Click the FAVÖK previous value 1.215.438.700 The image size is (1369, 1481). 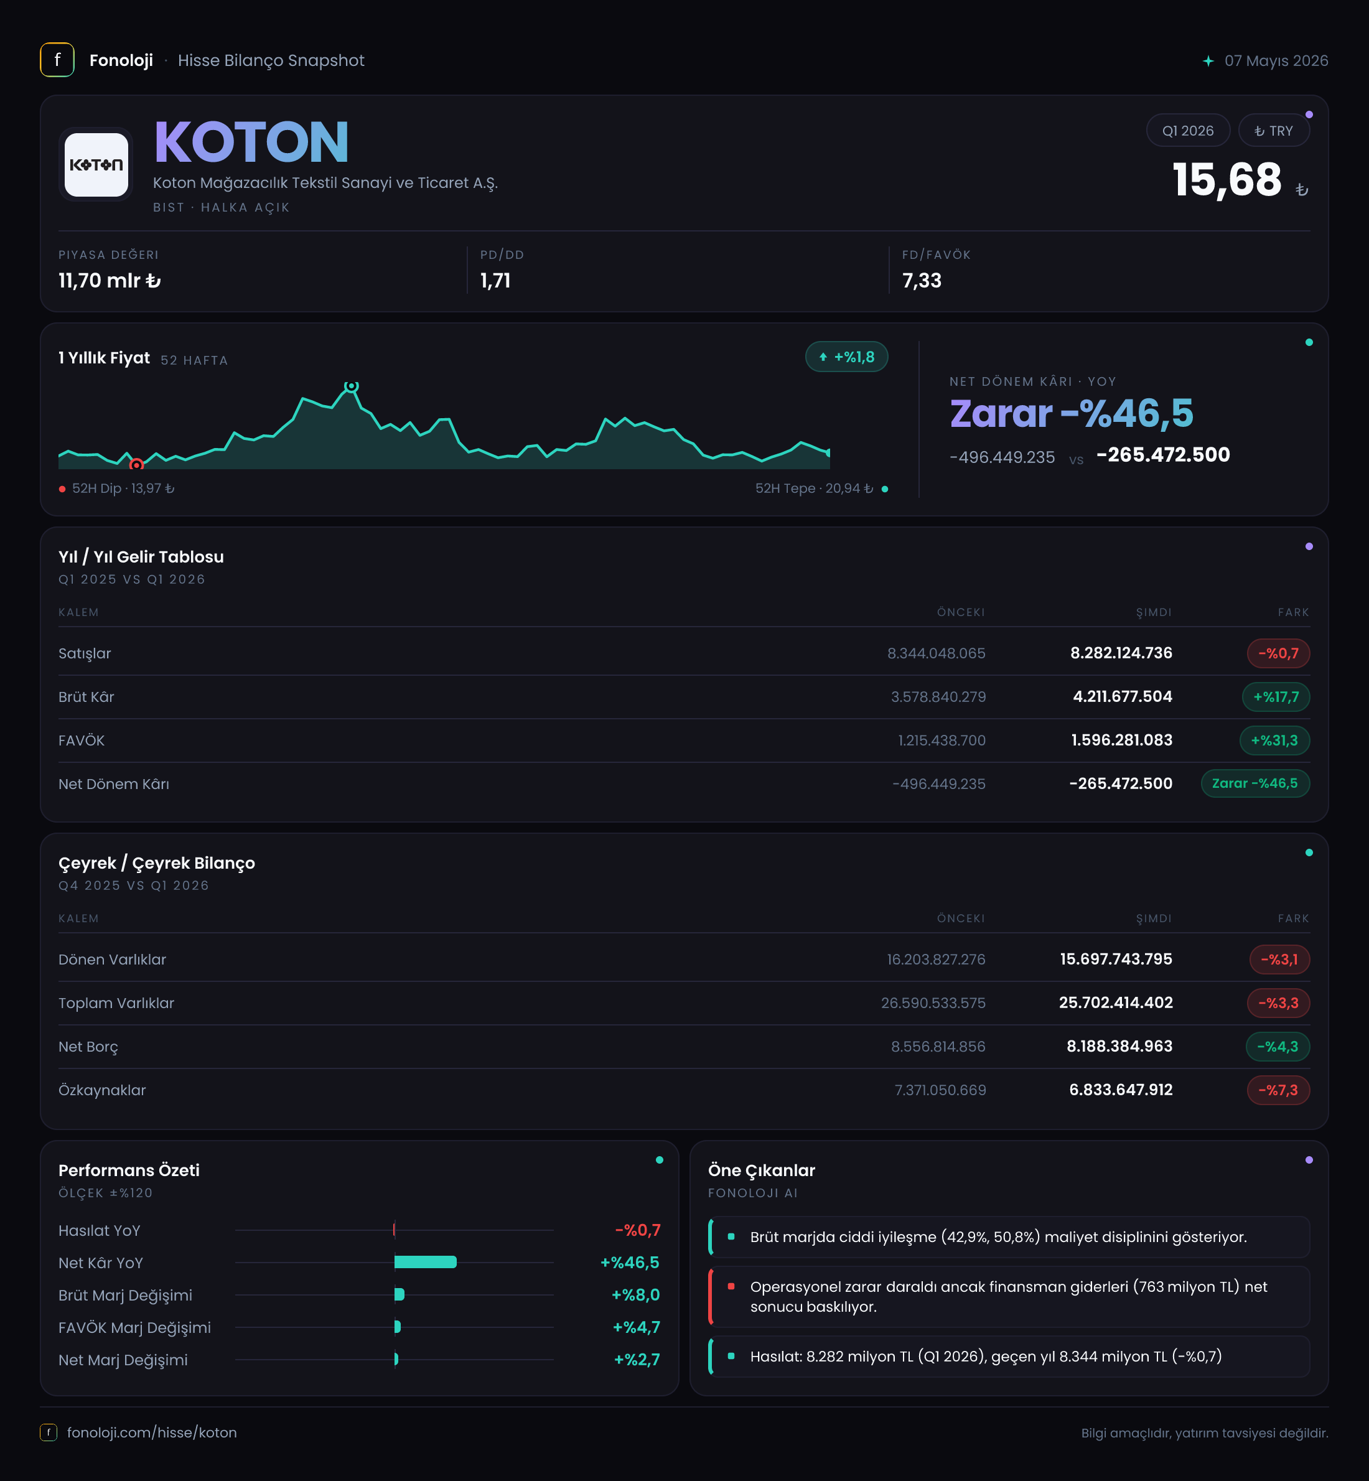click(941, 741)
